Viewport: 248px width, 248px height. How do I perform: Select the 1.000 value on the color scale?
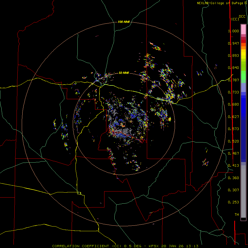point(233,31)
